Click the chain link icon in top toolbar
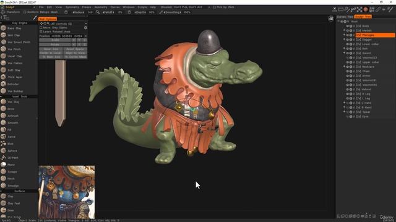 [x=378, y=10]
